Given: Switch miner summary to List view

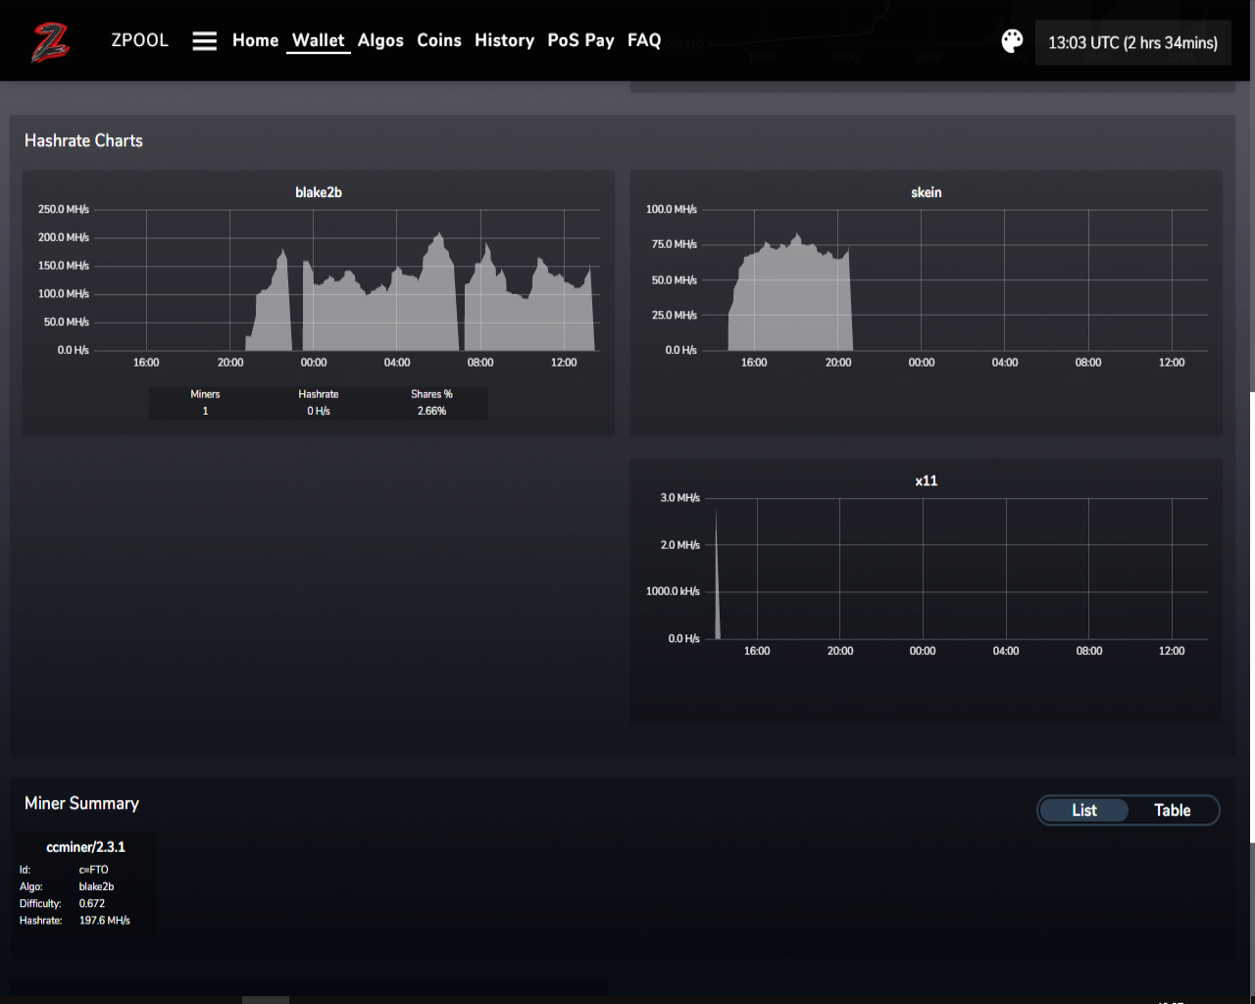Looking at the screenshot, I should 1084,810.
